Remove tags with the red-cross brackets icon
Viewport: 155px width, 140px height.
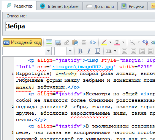pyautogui.click(x=146, y=42)
